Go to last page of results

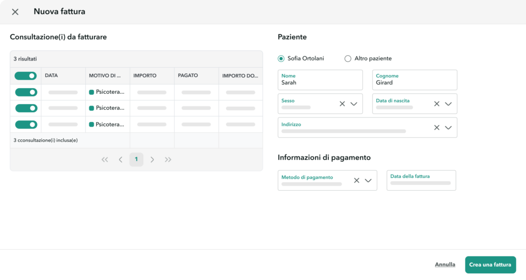168,160
